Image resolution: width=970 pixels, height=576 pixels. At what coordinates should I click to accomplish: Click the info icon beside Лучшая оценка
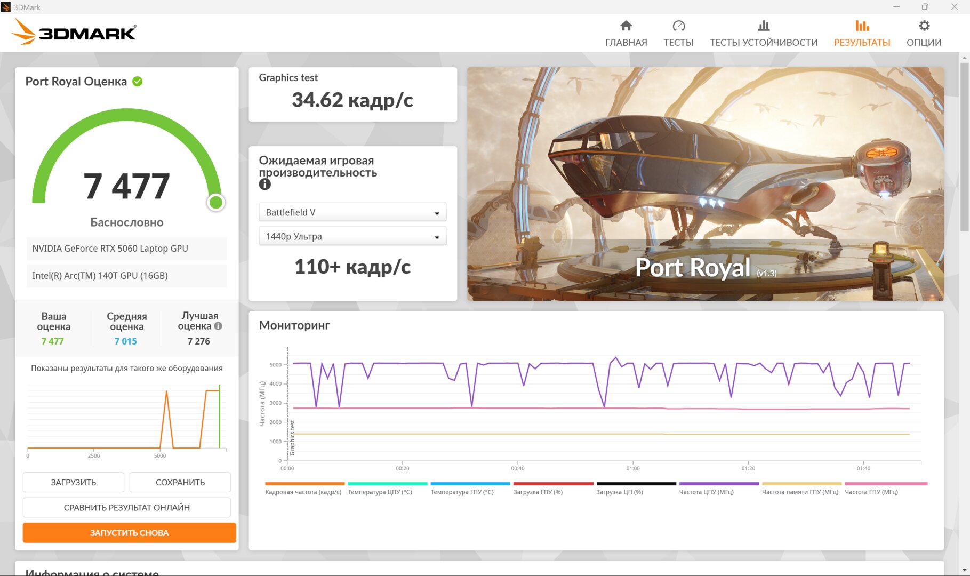pos(218,326)
